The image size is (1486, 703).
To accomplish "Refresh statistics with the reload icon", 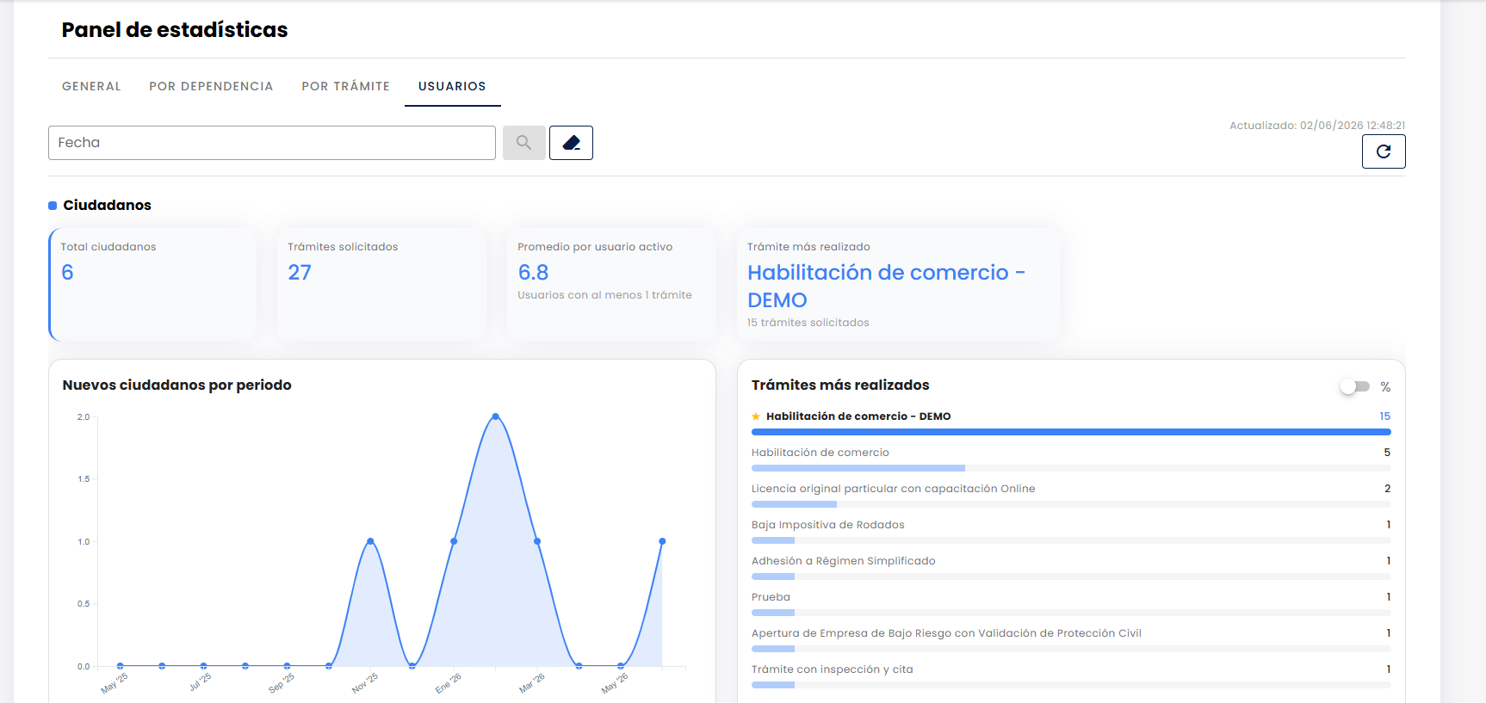I will point(1384,151).
